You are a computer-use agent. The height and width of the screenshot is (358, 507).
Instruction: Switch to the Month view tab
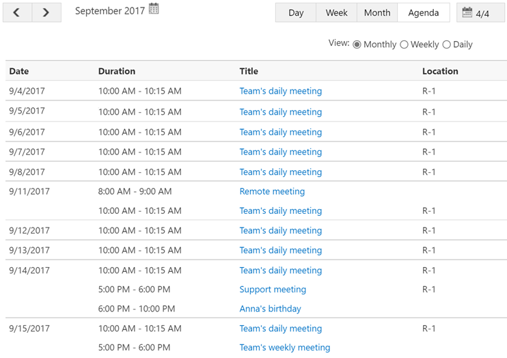pos(377,12)
